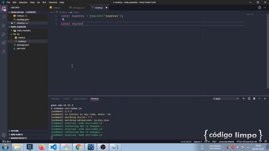Create a new terminal with plus icon

click(244, 99)
